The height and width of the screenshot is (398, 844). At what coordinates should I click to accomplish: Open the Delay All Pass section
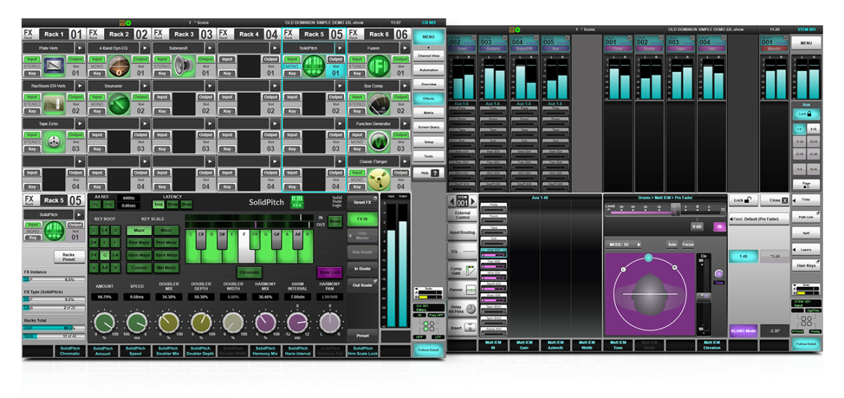tap(461, 309)
